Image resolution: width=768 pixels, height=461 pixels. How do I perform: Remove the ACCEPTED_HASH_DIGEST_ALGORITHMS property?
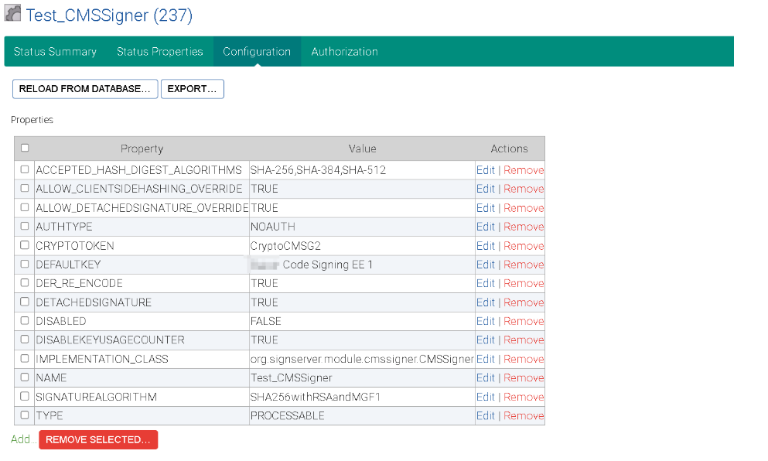524,170
